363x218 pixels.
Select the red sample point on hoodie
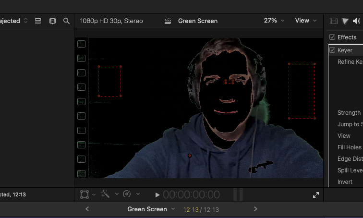[x=190, y=156]
